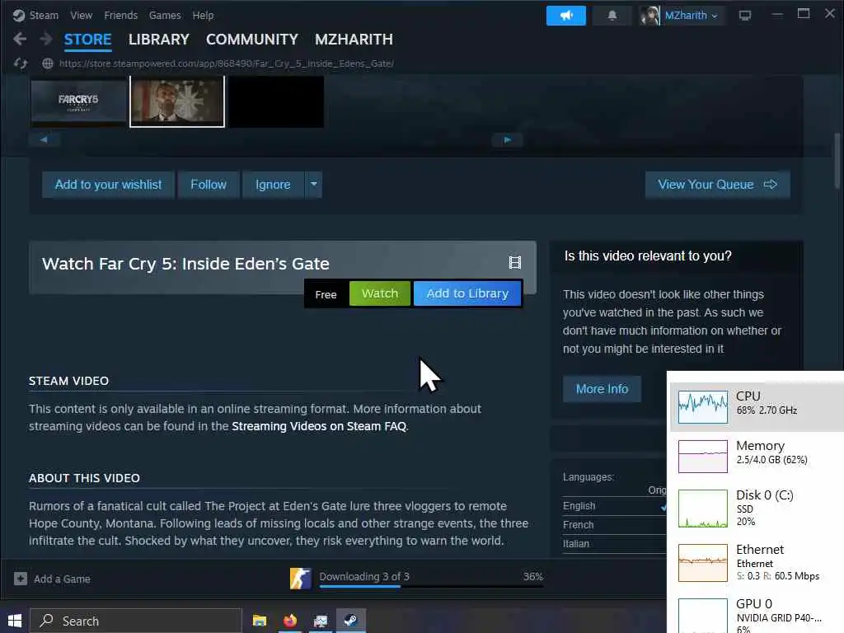Open the View menu

[x=82, y=15]
